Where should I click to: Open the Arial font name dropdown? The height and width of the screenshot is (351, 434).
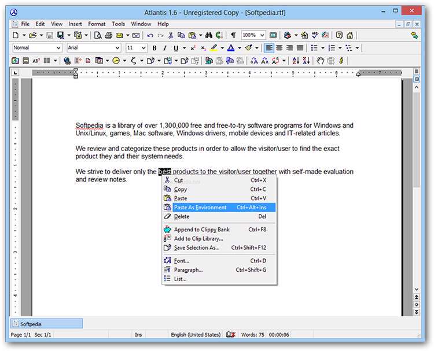pos(93,48)
